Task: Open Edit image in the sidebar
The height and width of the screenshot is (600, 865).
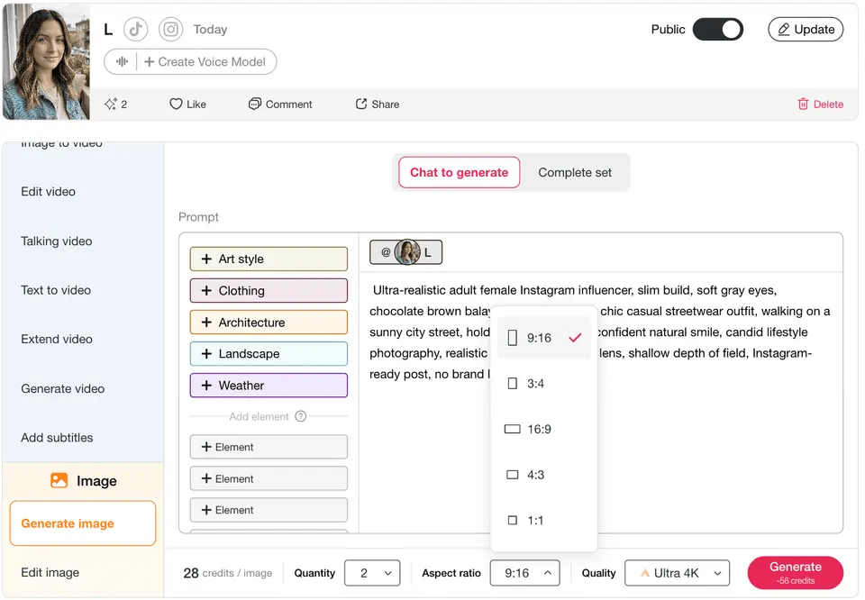Action: [50, 572]
